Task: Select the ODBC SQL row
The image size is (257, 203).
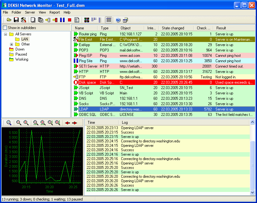Action: coord(164,115)
